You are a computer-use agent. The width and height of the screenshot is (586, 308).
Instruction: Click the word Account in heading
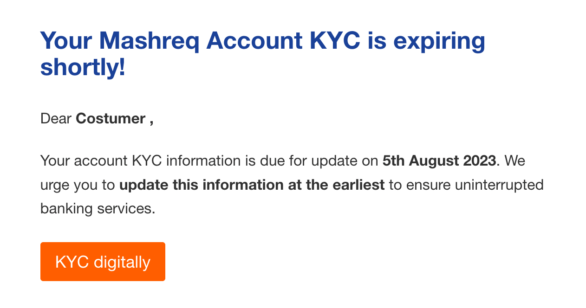coord(254,41)
